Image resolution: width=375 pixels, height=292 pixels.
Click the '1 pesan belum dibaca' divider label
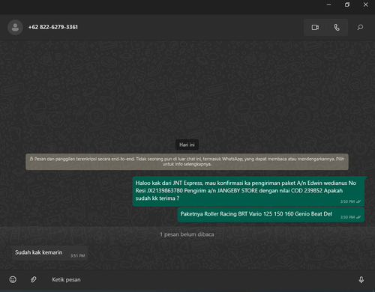pos(187,234)
